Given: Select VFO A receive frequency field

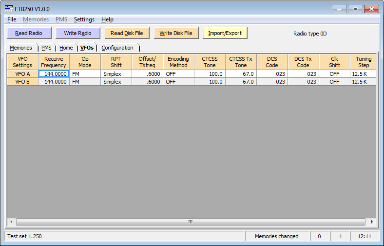Looking at the screenshot, I should 54,74.
